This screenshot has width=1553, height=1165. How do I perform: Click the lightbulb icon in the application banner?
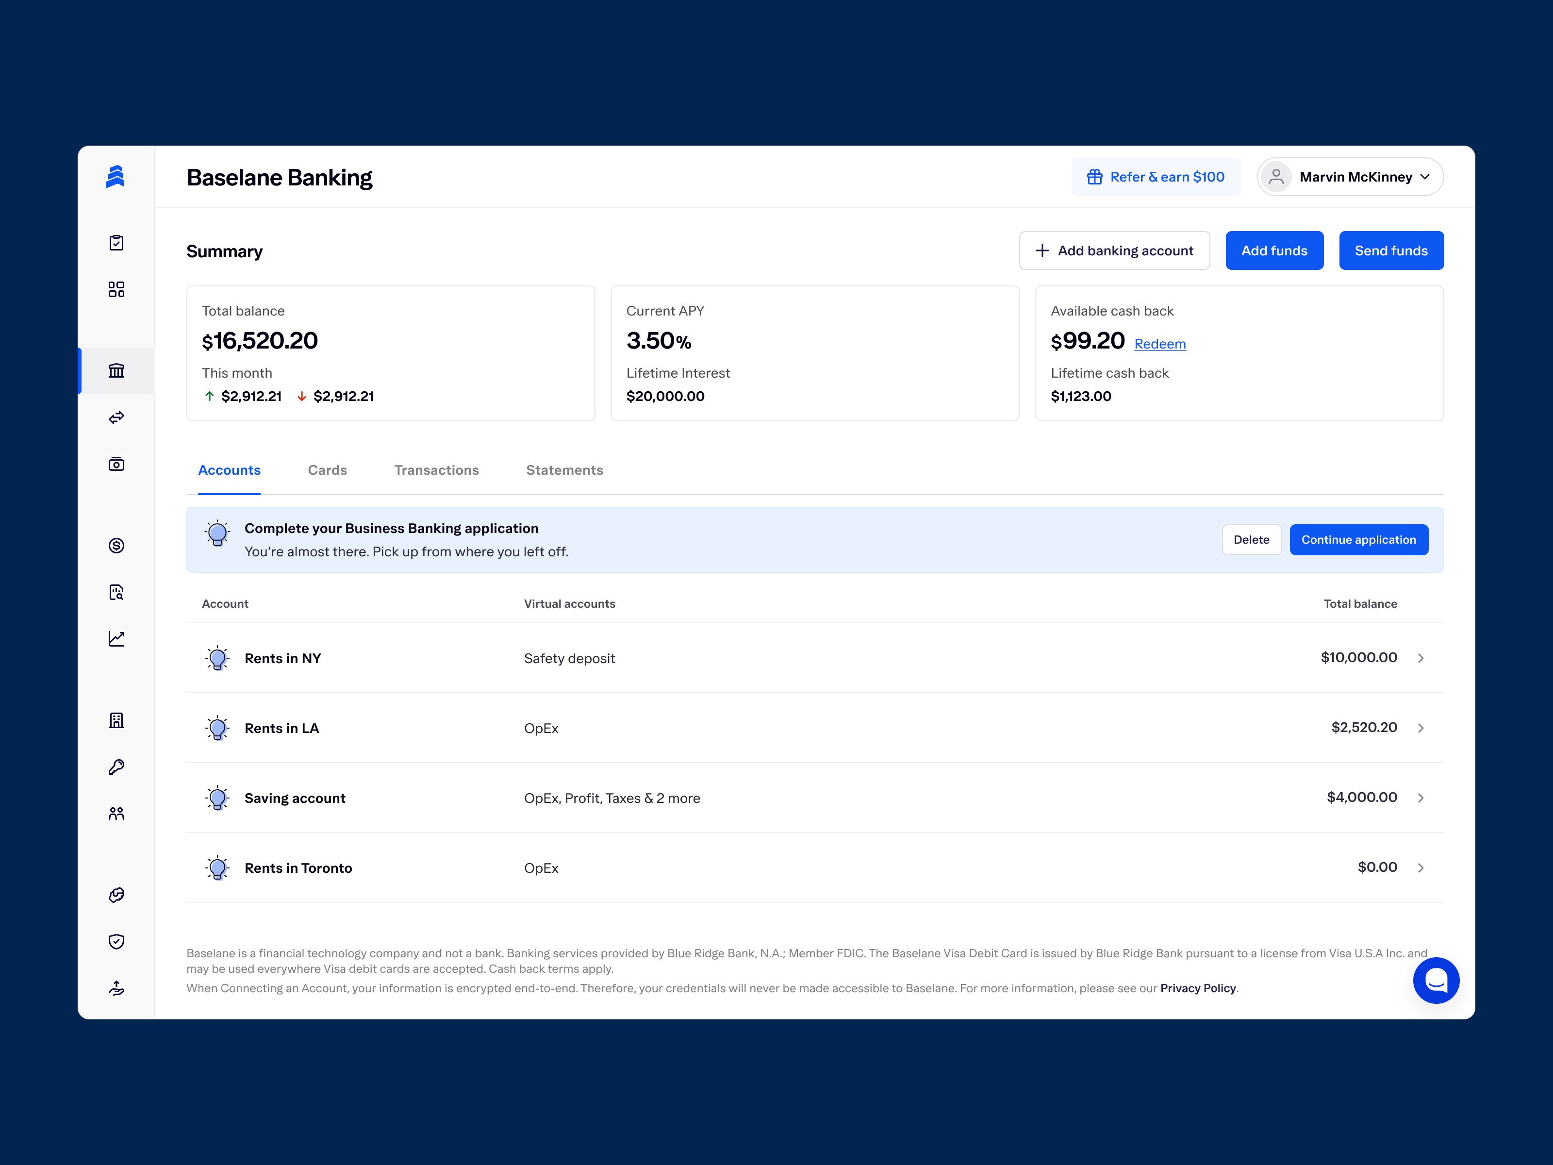[217, 533]
